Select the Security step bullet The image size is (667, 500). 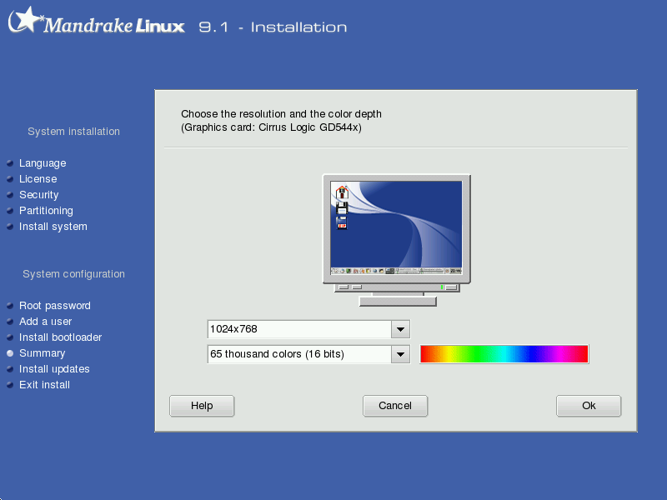(10, 195)
